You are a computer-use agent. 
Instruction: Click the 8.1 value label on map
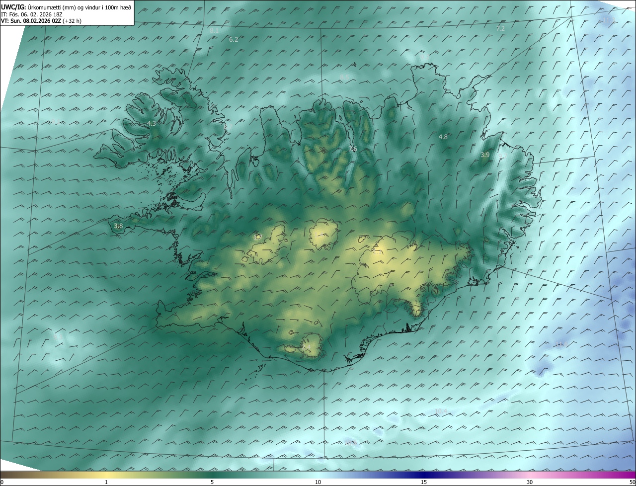214,31
